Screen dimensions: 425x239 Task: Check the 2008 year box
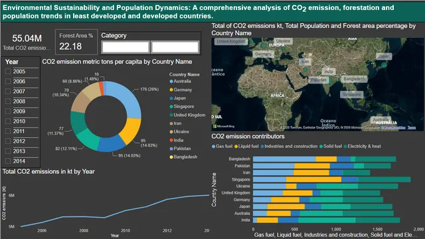[8, 102]
